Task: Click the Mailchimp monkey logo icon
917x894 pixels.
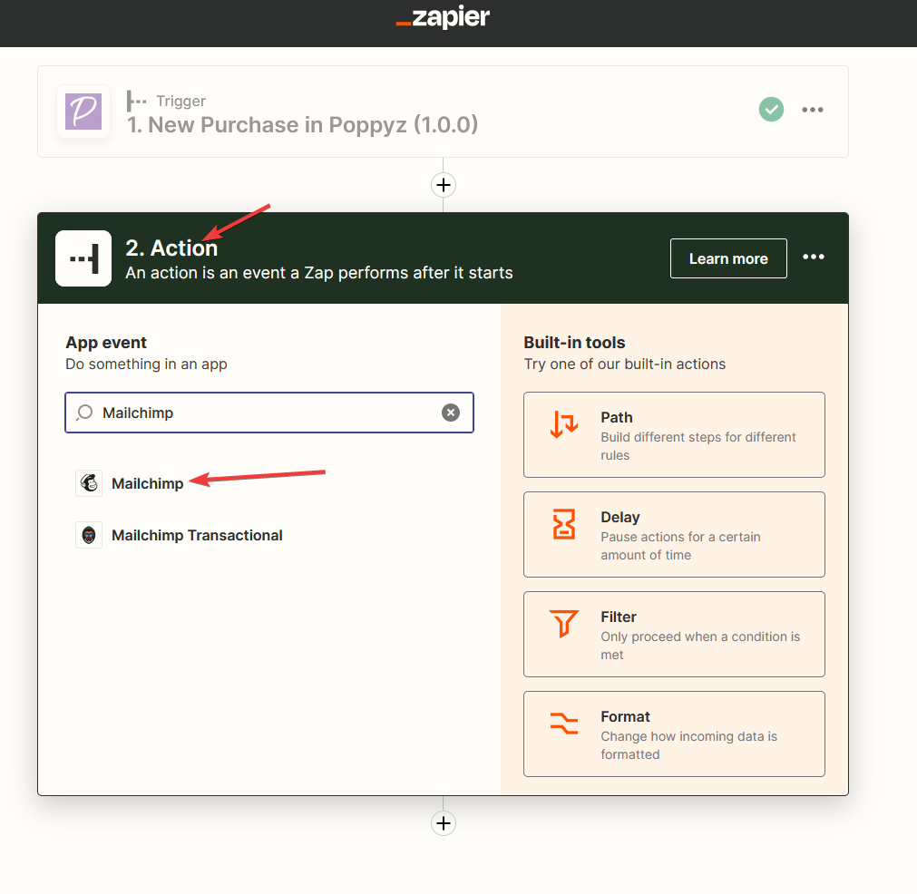Action: (x=89, y=483)
